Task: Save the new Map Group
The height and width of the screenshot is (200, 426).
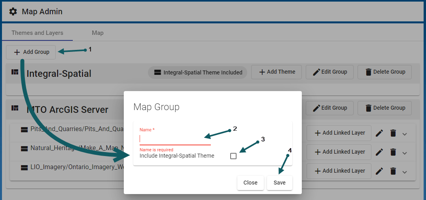Action: [279, 183]
